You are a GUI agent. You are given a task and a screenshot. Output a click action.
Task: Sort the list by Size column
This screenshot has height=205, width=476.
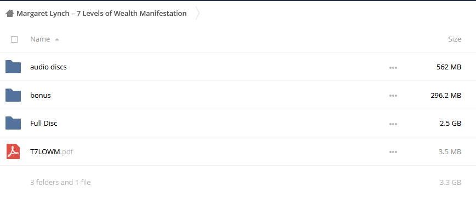tap(455, 39)
